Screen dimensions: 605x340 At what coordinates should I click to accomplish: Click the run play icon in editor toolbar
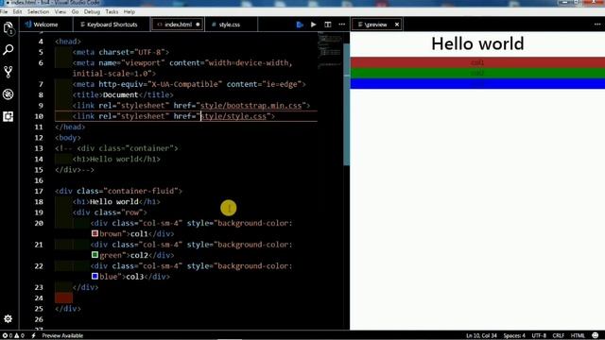(x=313, y=25)
